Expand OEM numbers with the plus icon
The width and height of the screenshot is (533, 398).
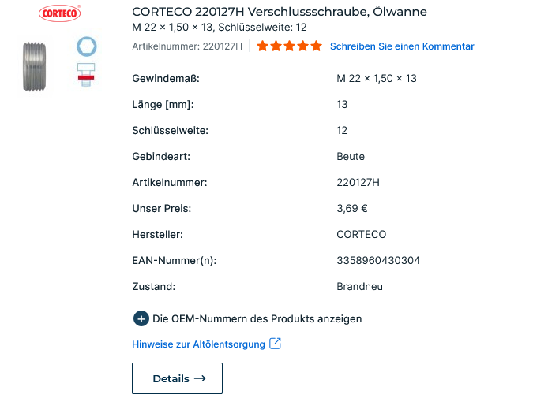pos(141,318)
